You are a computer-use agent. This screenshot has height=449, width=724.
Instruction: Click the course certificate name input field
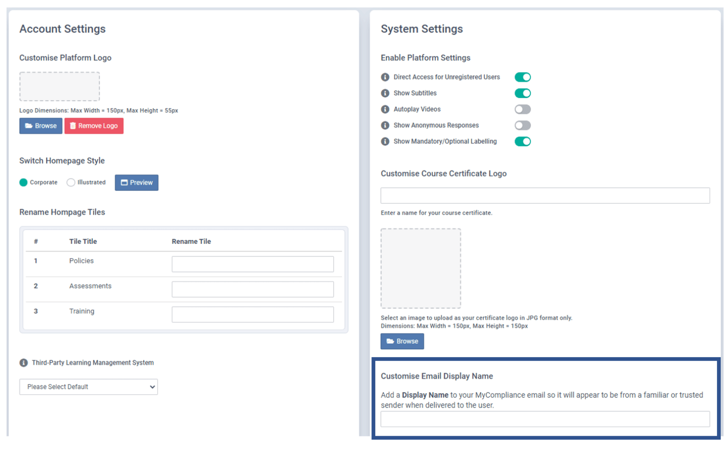tap(545, 195)
